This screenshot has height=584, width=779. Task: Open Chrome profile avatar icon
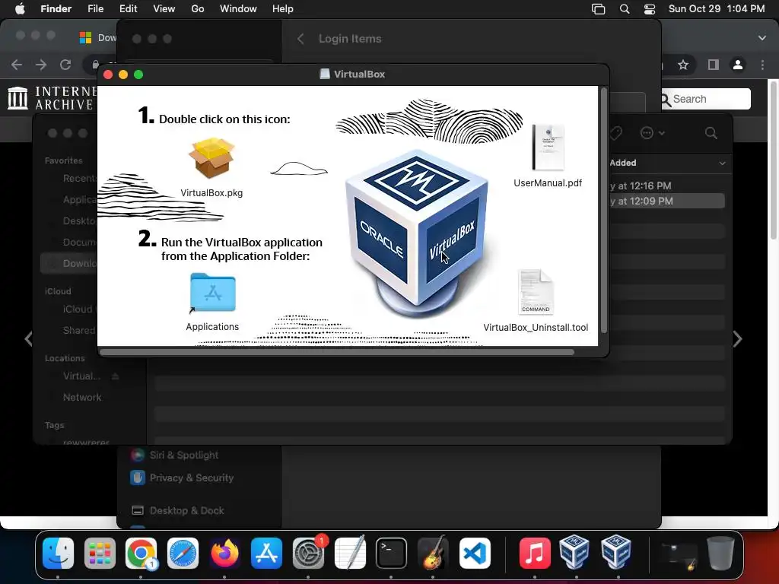point(738,65)
